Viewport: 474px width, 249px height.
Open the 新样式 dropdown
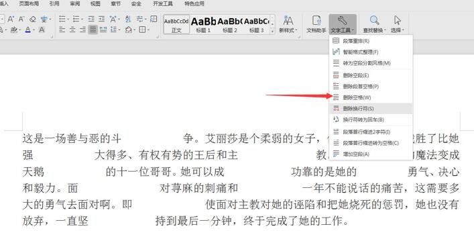(288, 24)
